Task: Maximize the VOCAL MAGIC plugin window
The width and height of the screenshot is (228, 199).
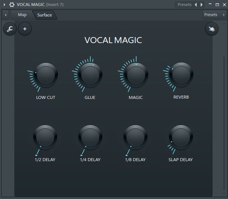Action: click(x=217, y=5)
